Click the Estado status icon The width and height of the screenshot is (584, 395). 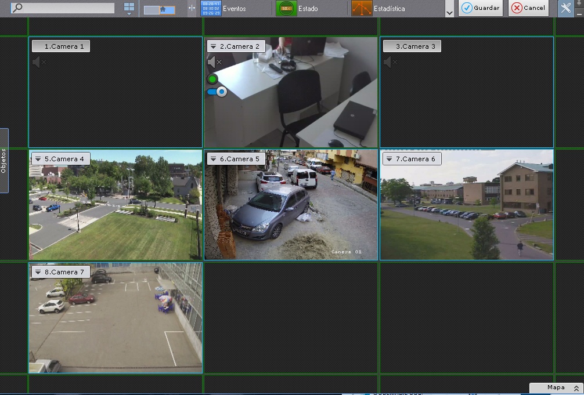click(x=286, y=8)
